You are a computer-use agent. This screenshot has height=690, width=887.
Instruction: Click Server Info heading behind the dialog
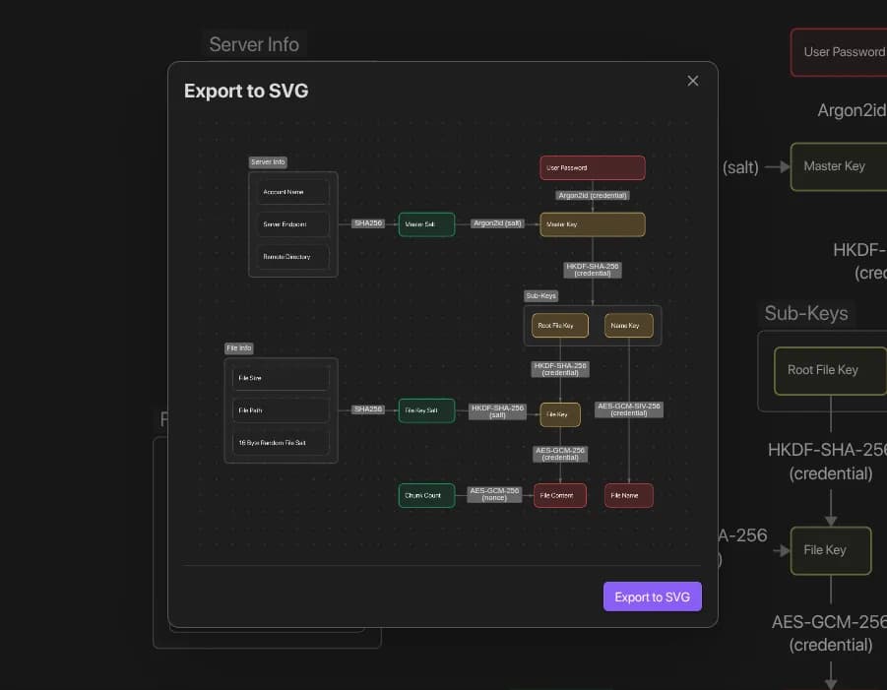pos(254,44)
